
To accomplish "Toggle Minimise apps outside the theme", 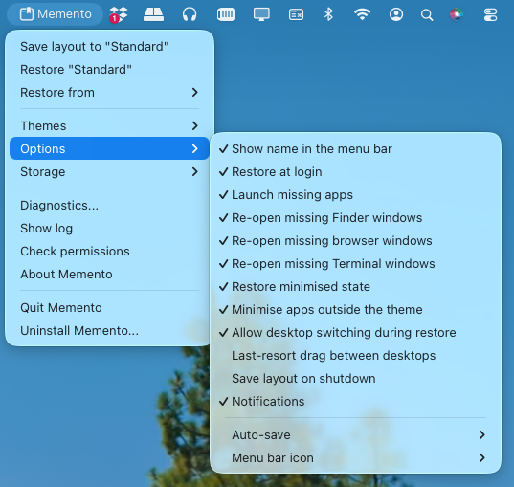I will (355, 309).
